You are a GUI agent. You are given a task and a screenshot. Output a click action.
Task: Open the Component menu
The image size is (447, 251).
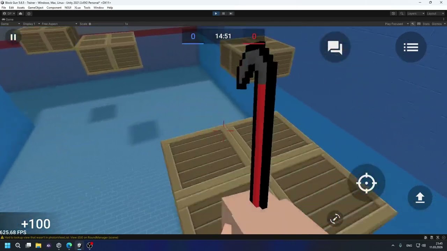(x=54, y=8)
